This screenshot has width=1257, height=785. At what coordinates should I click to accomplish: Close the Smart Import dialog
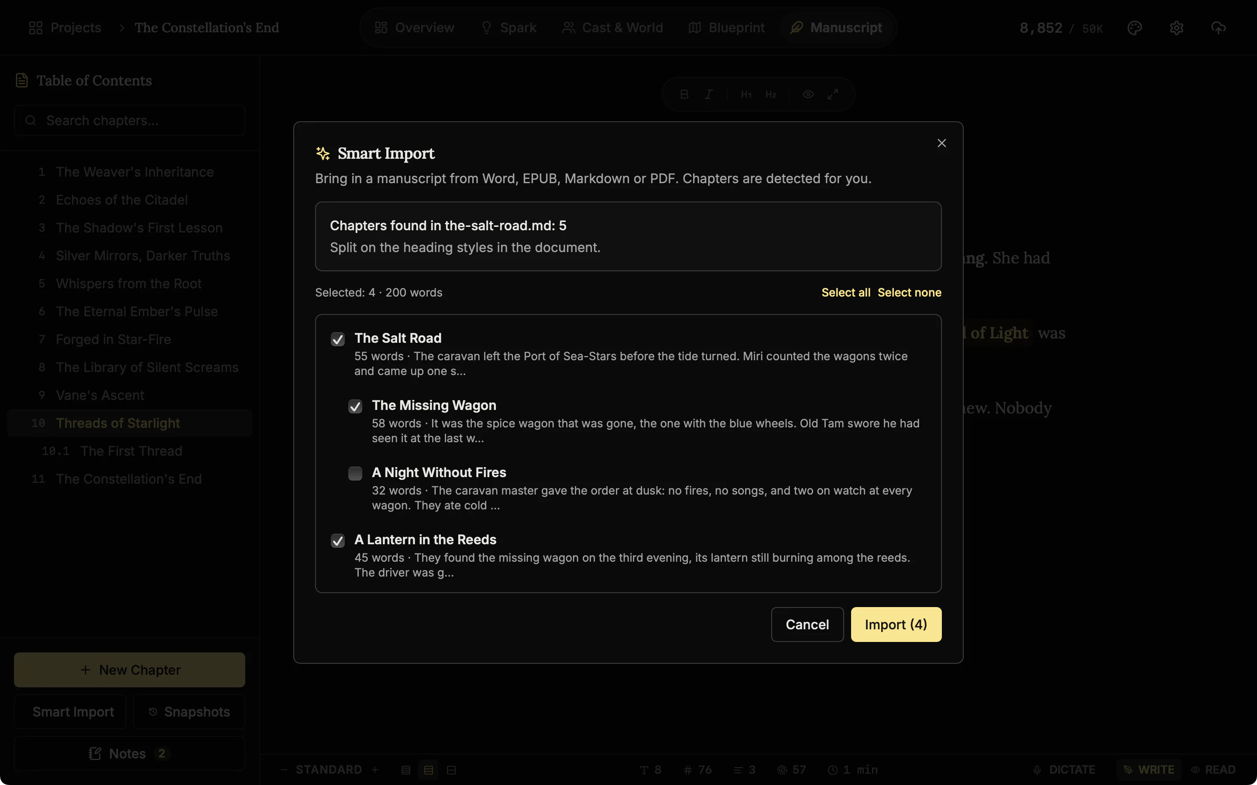(941, 143)
